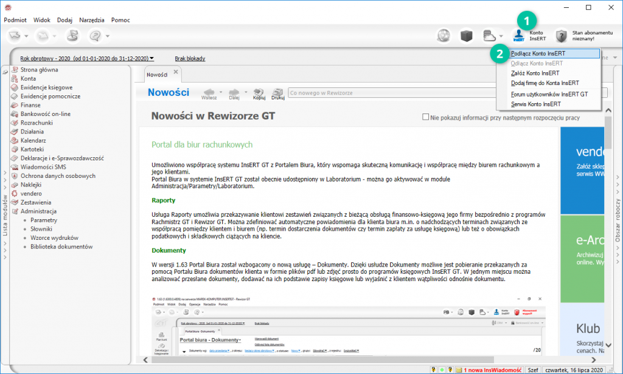Open dropdown arrow next to Wstecz
623x374 pixels.
tap(221, 92)
